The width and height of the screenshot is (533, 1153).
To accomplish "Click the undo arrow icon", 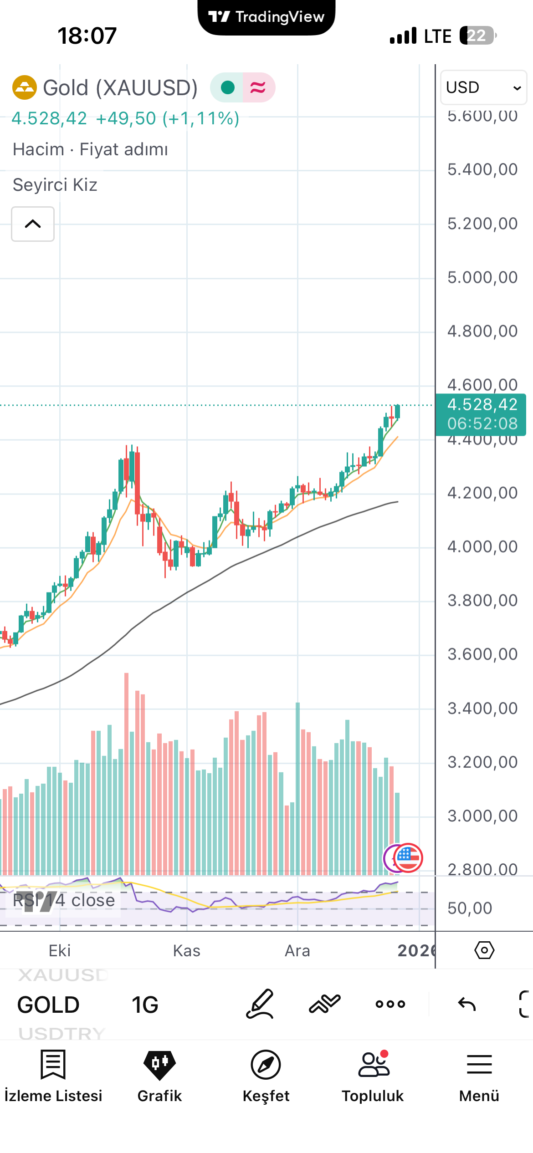I will coord(467,1004).
